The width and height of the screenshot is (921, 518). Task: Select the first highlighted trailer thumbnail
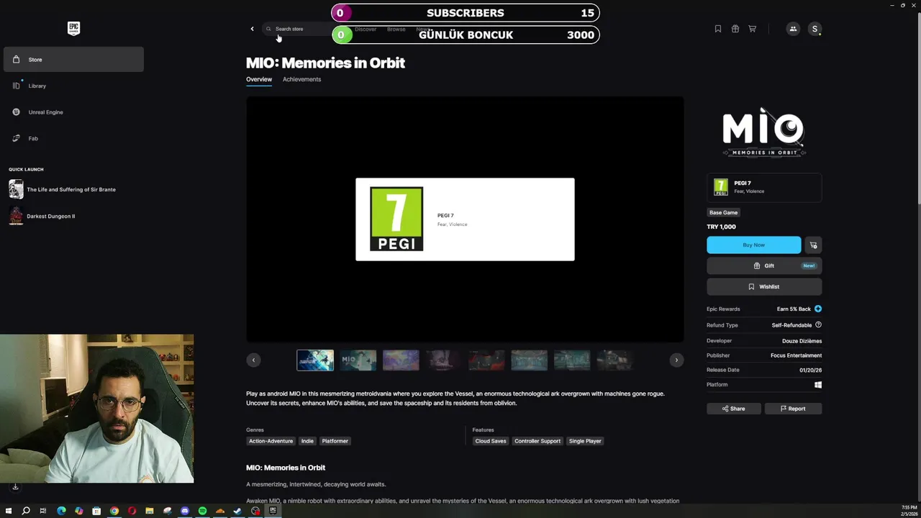pyautogui.click(x=315, y=360)
